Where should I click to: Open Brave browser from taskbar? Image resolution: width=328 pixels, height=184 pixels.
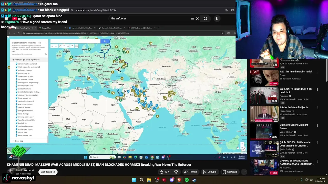(179, 180)
